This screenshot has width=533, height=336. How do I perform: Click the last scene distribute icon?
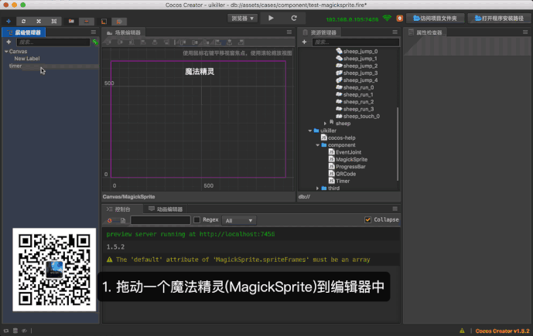241,42
